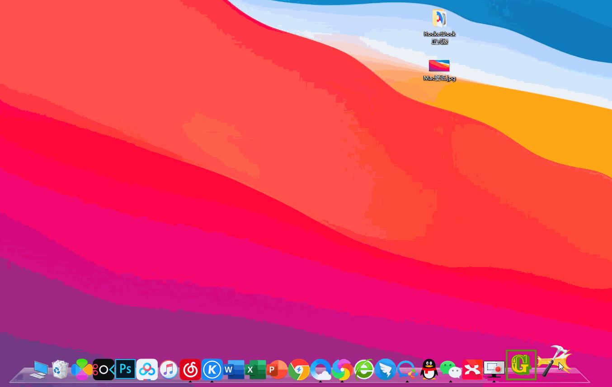Open iTunes music player
The width and height of the screenshot is (612, 387).
168,369
